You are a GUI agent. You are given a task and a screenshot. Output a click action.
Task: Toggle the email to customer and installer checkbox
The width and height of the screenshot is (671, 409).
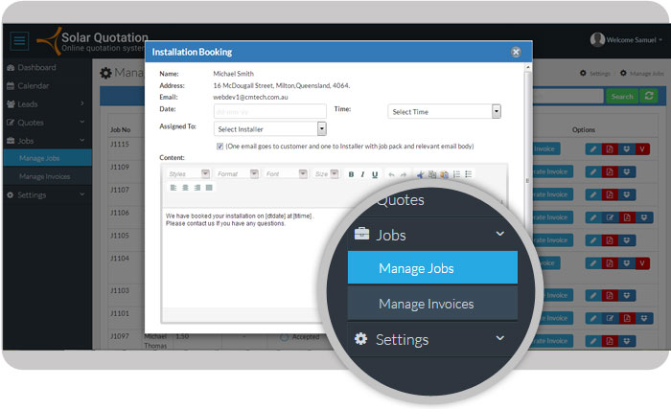click(220, 147)
